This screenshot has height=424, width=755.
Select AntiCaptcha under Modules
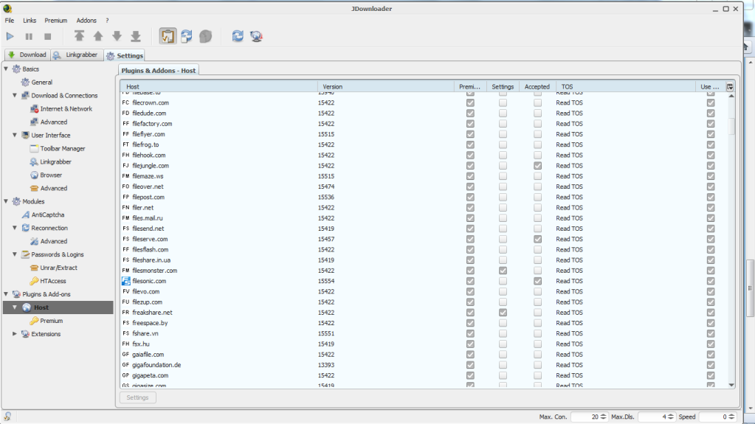click(48, 215)
